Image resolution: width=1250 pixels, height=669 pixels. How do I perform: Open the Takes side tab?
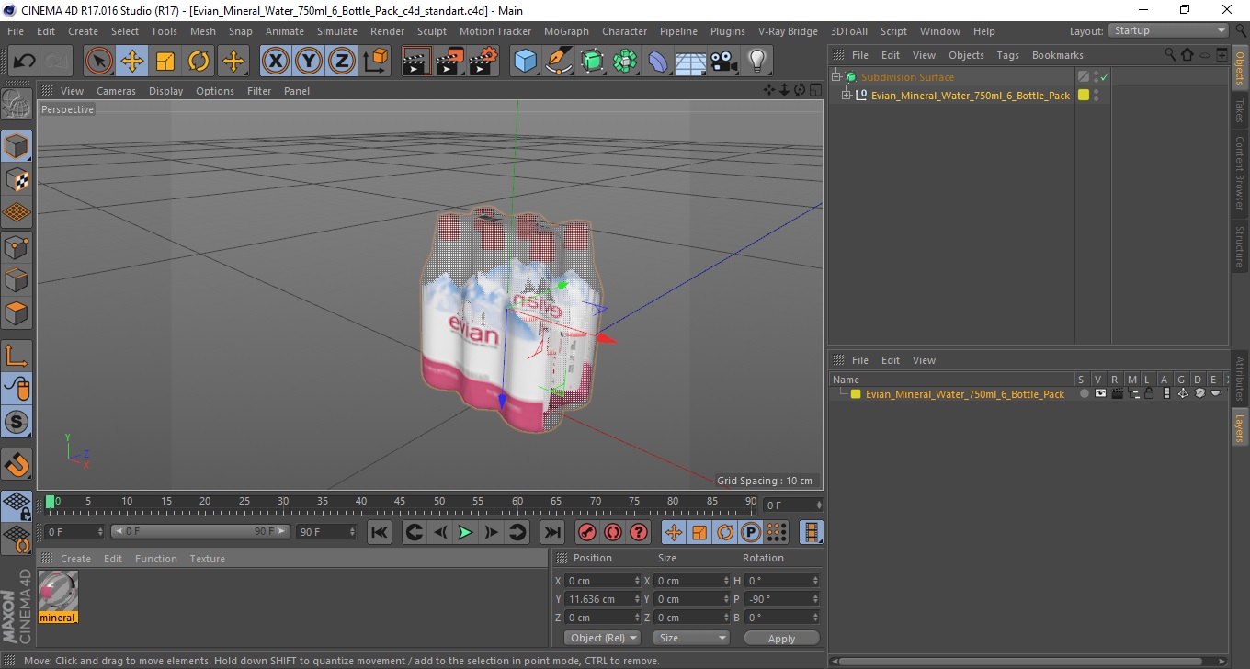1240,109
